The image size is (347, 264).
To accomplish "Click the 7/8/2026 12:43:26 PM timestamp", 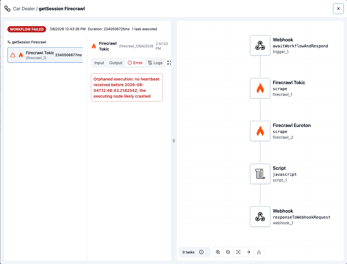I will click(67, 29).
